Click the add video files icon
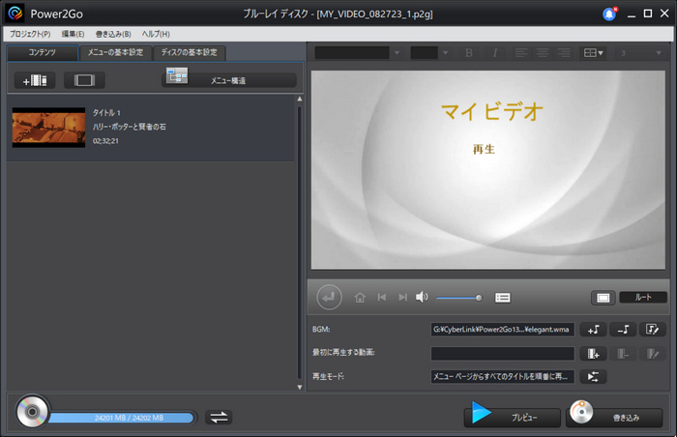This screenshot has height=437, width=677. (x=35, y=80)
